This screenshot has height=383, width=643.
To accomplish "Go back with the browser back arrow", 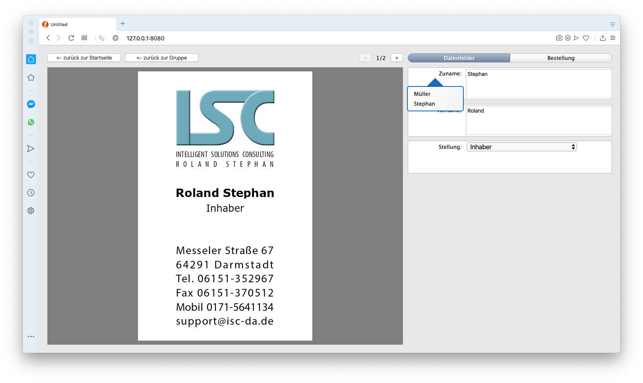I will (x=48, y=38).
